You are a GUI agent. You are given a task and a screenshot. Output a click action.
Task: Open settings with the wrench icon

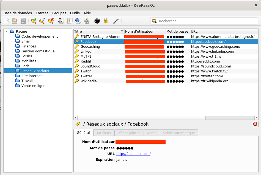pyautogui.click(x=116, y=21)
